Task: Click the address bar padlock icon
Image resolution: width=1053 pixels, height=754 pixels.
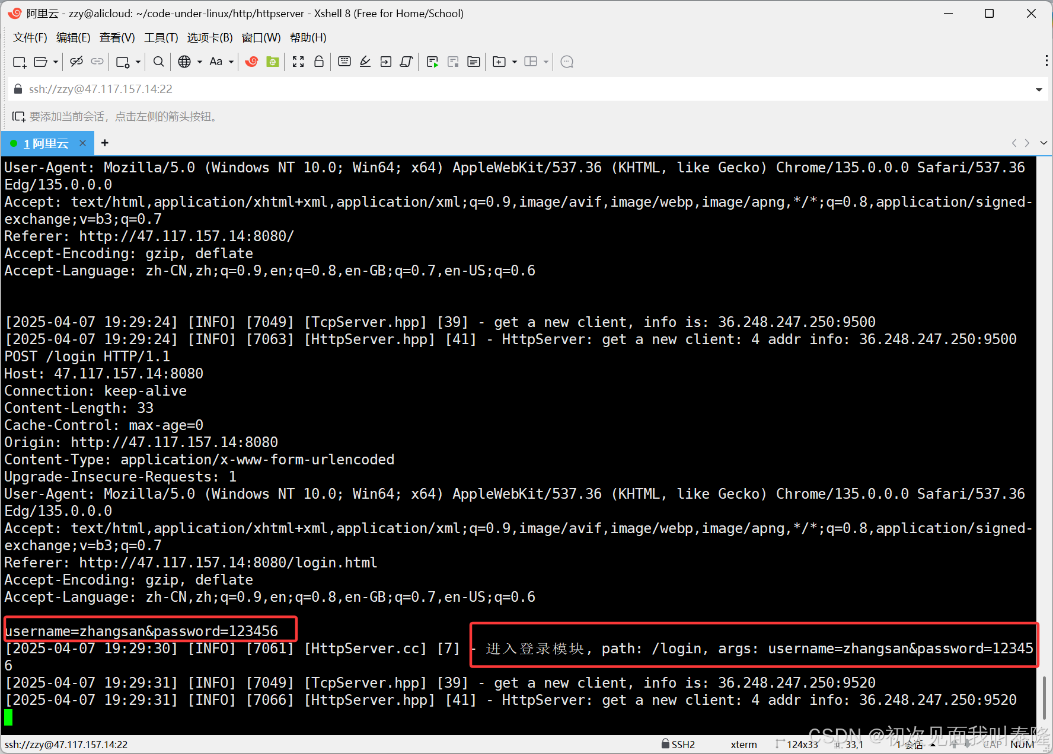Action: (x=18, y=89)
